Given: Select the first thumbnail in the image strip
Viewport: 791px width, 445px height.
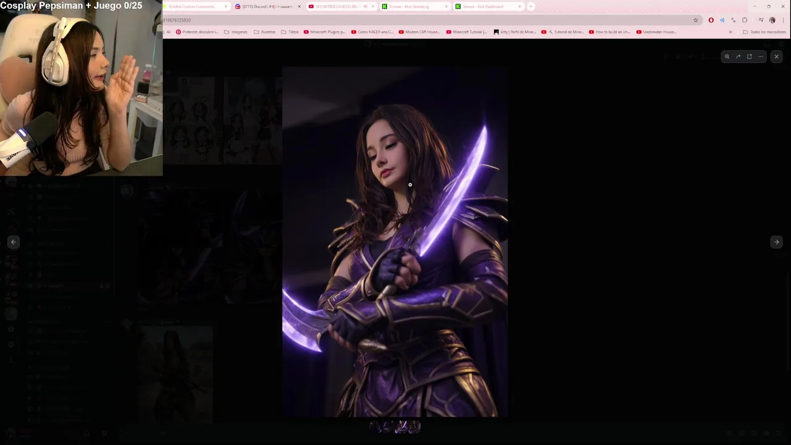Looking at the screenshot, I should (x=375, y=426).
